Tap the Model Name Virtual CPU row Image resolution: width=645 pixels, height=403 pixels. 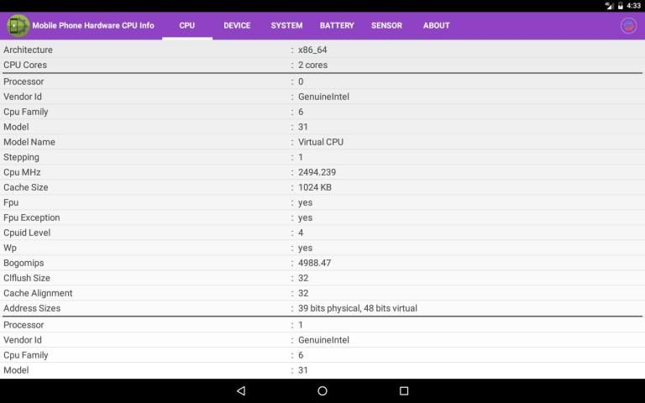tap(322, 142)
